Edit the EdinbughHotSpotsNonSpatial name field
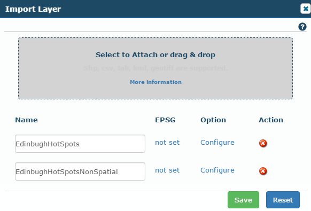This screenshot has width=311, height=211. click(80, 171)
